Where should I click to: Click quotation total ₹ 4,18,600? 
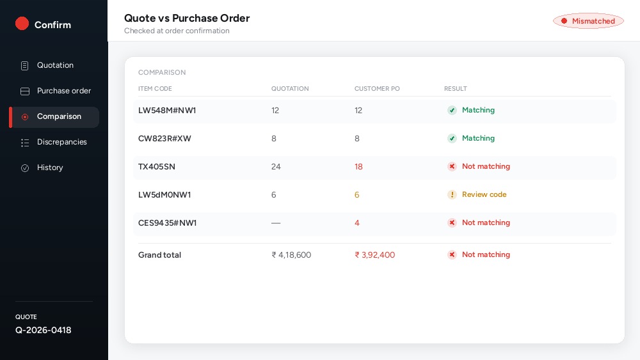pyautogui.click(x=291, y=254)
